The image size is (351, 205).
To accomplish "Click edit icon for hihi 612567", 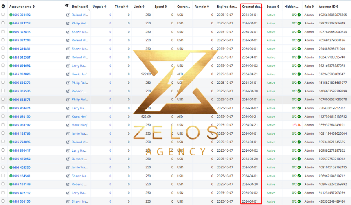I will 68,57.
